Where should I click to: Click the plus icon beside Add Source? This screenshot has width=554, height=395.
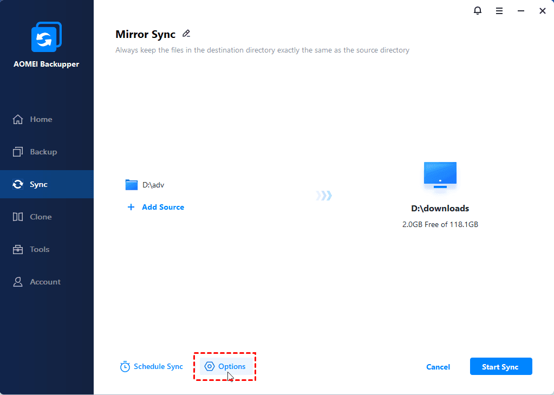click(131, 207)
